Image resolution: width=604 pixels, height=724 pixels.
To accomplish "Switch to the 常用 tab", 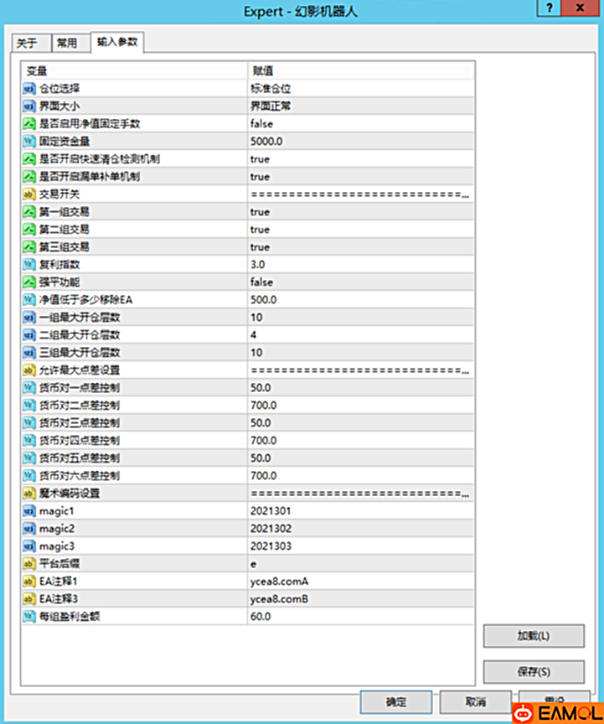I will point(67,44).
